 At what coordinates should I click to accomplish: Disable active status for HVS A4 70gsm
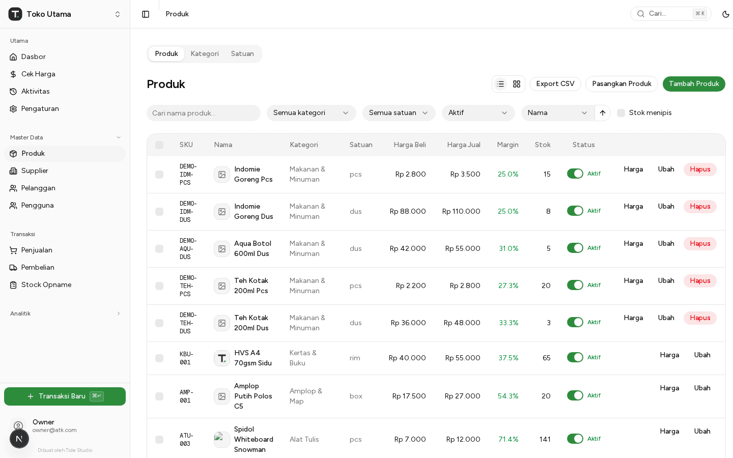pyautogui.click(x=575, y=357)
